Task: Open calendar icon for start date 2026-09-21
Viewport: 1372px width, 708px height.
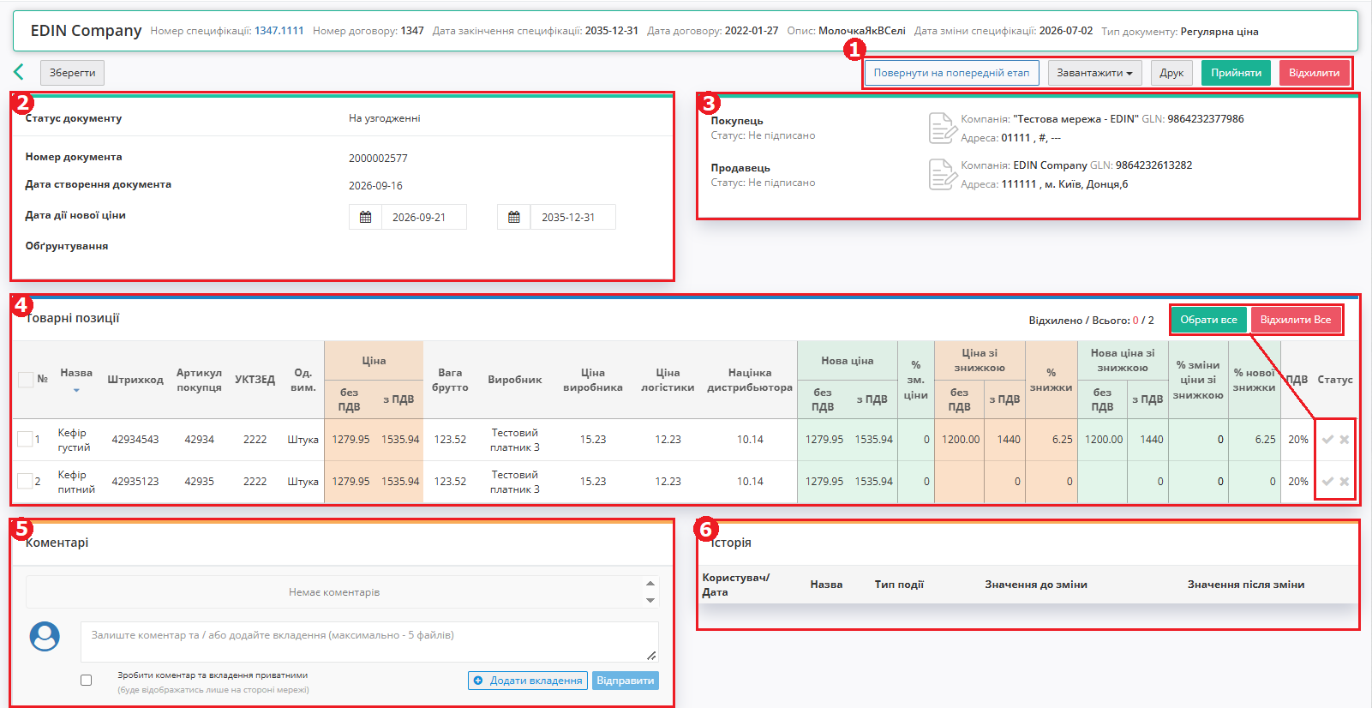Action: coord(365,217)
